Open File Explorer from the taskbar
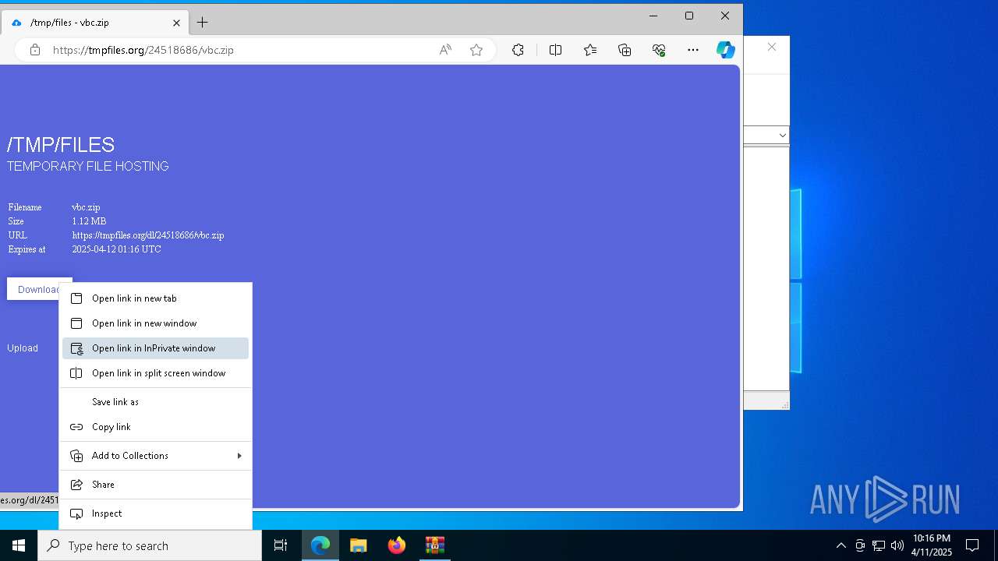Screen dimensions: 998x561 [x=359, y=545]
